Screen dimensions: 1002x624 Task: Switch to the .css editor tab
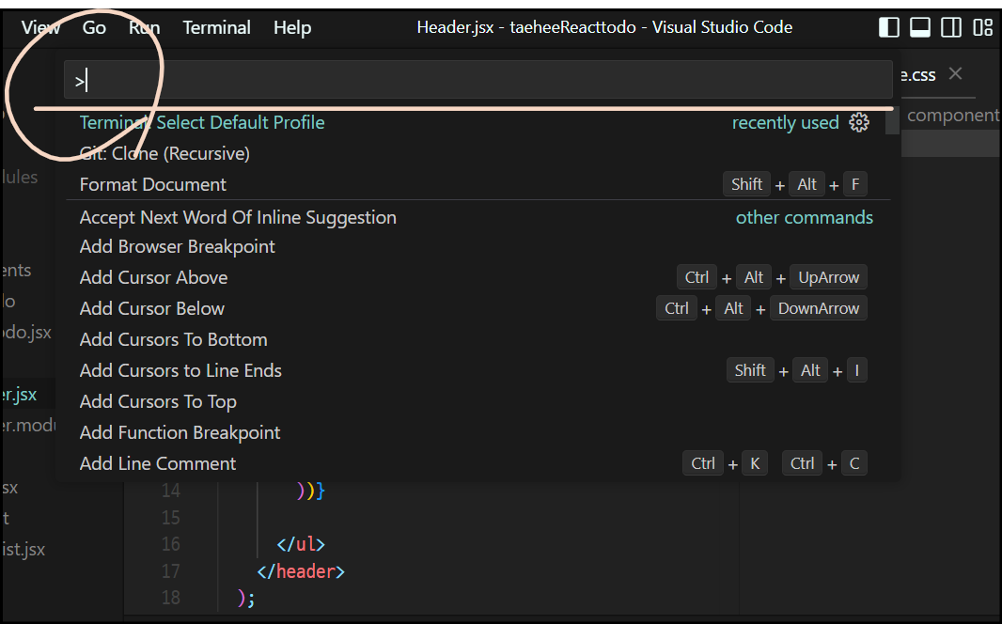[918, 75]
